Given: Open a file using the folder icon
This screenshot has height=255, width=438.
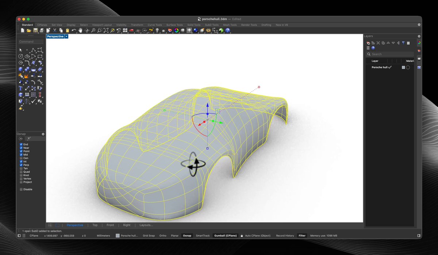Looking at the screenshot, I should click(x=29, y=31).
